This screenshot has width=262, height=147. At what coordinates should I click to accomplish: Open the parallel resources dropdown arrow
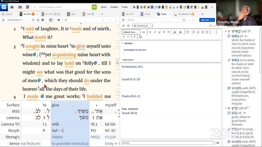62,20
